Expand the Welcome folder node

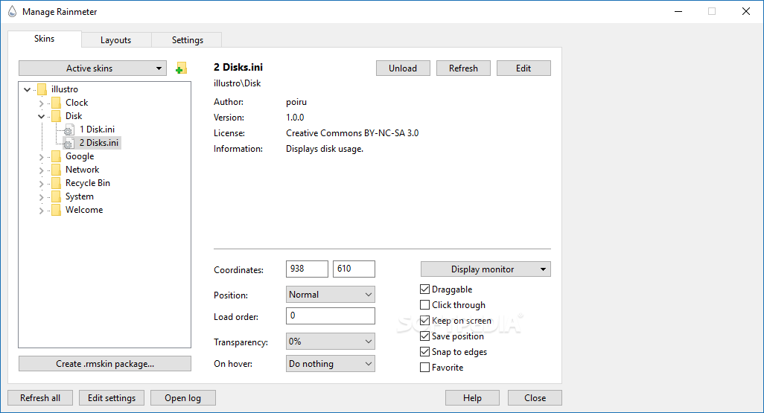42,211
